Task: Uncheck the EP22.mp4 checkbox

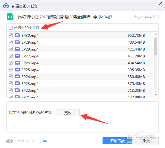Action: (11, 90)
